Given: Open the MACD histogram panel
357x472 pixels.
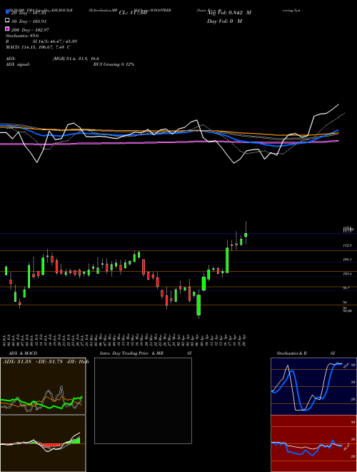Looking at the screenshot, I should (x=43, y=443).
